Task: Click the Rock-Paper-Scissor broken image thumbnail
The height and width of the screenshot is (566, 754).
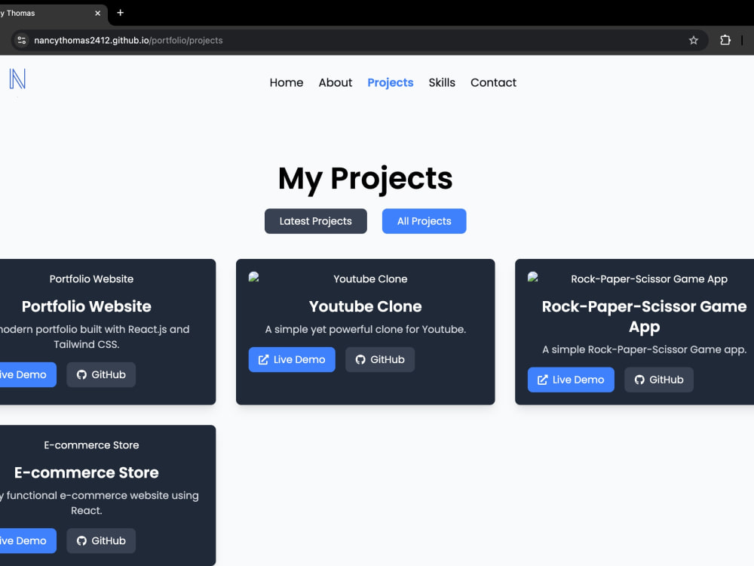Action: (x=533, y=277)
